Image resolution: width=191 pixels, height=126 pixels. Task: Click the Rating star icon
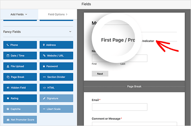point(8,98)
